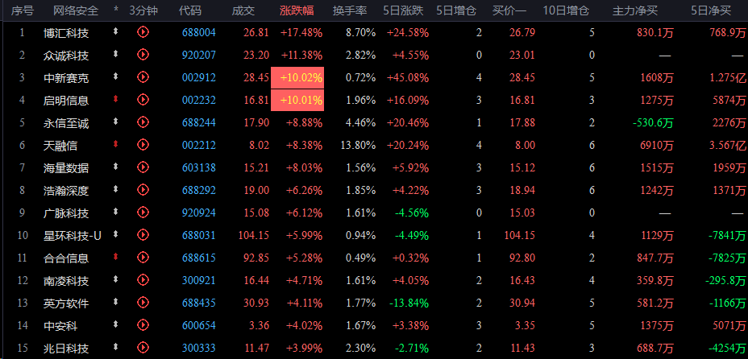Screen dimensions: 748x359
Task: Click the red pin marker beside 天融信
Action: (115, 144)
